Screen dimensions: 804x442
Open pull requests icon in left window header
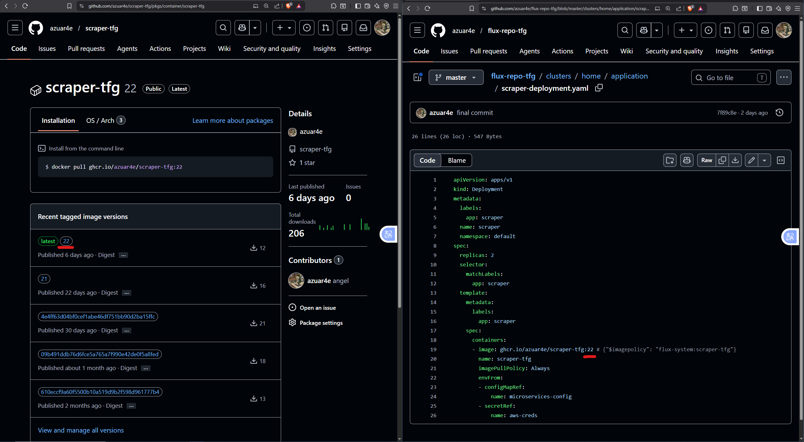326,28
